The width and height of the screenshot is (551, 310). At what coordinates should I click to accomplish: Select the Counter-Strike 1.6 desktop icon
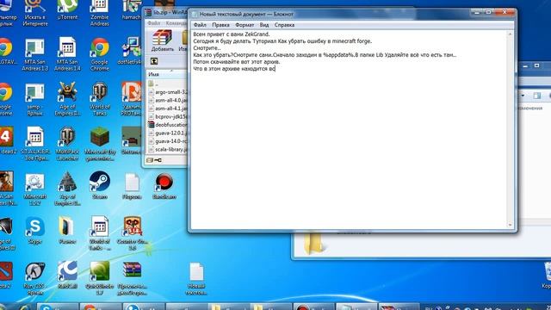132,233
